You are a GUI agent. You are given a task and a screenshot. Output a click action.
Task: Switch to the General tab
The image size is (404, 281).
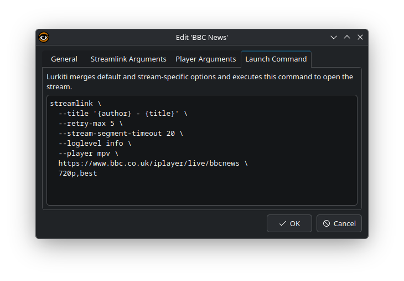[64, 59]
